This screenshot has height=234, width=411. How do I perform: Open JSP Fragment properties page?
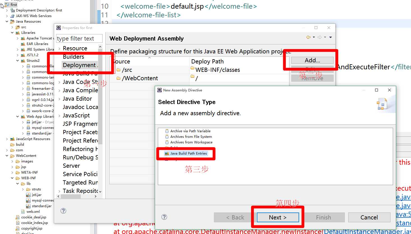click(x=80, y=124)
